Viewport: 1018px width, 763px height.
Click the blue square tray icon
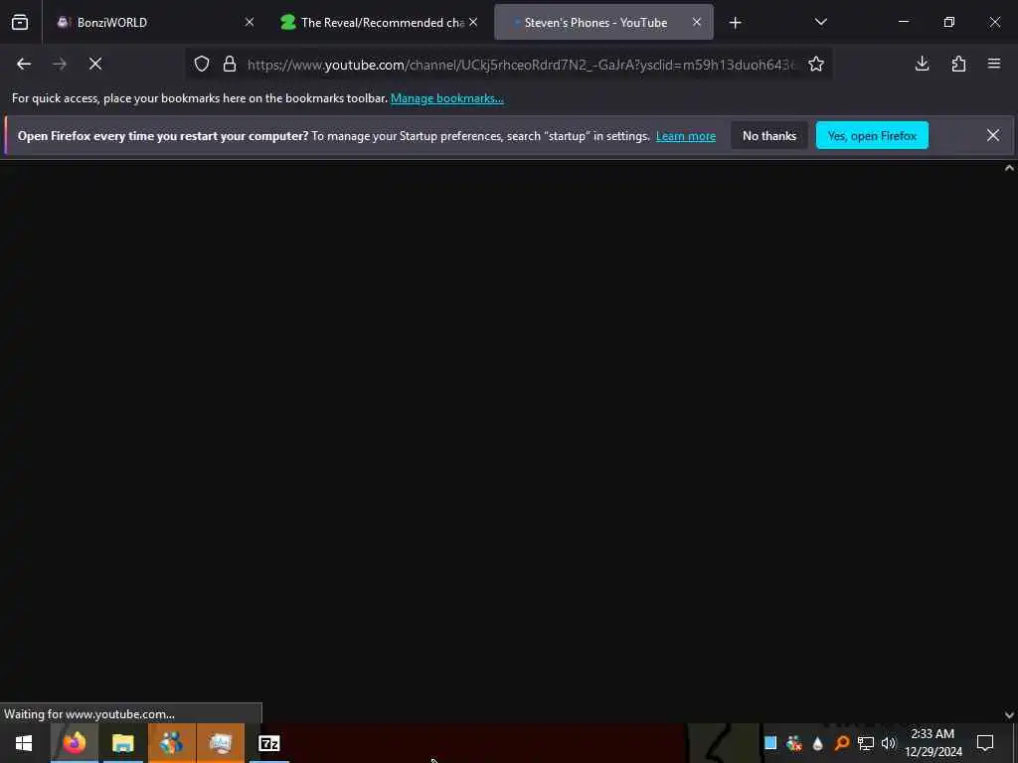coord(770,743)
